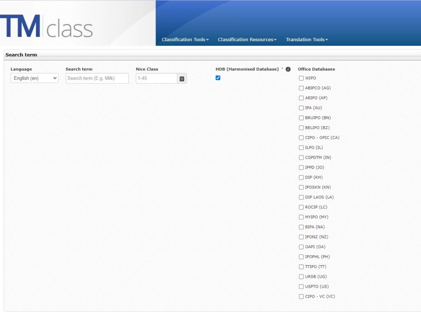Tick the OAPI (OA) checkbox
Image resolution: width=421 pixels, height=312 pixels.
[301, 247]
